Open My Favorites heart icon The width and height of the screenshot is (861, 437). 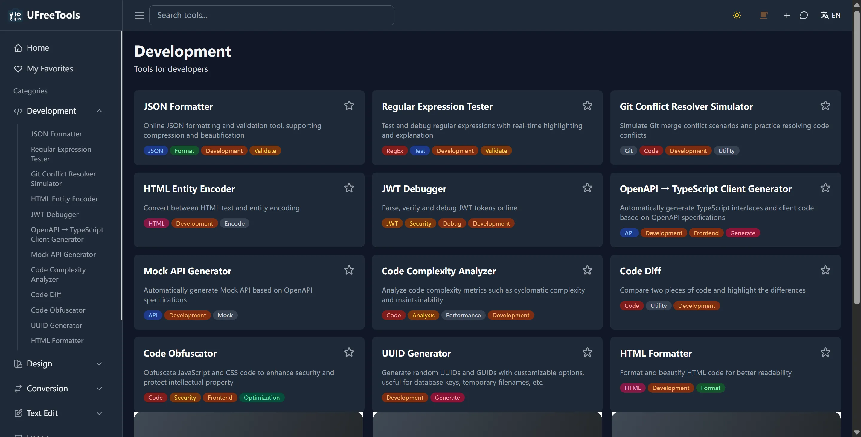[18, 69]
